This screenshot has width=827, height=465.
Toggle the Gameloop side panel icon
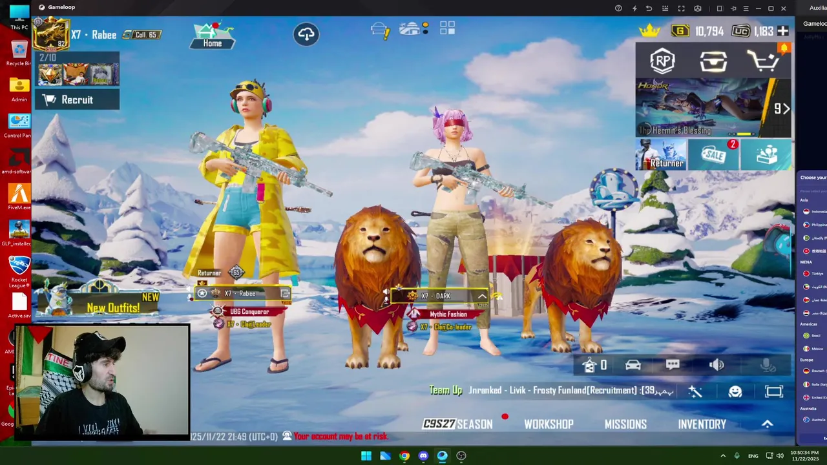(x=719, y=8)
